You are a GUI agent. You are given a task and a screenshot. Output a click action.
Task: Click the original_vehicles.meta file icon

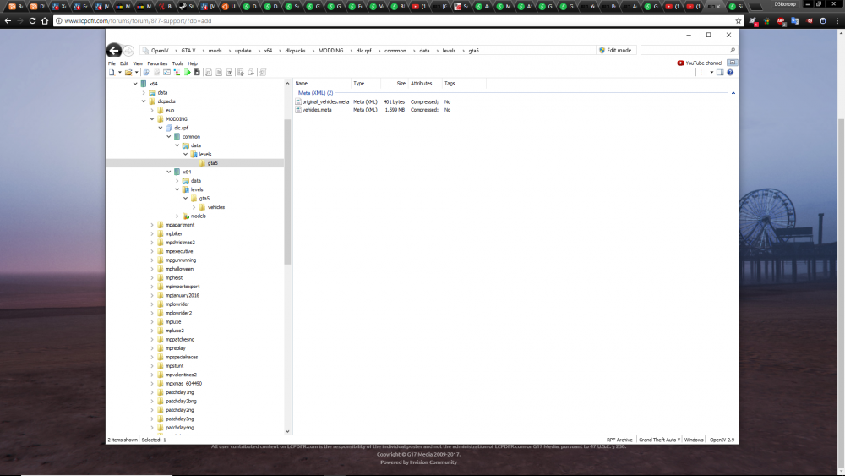pos(298,101)
